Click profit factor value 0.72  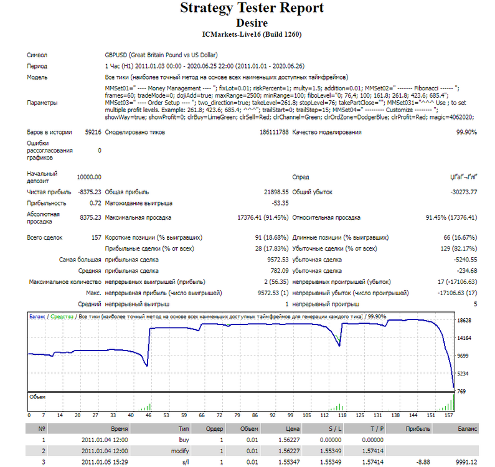pyautogui.click(x=95, y=203)
